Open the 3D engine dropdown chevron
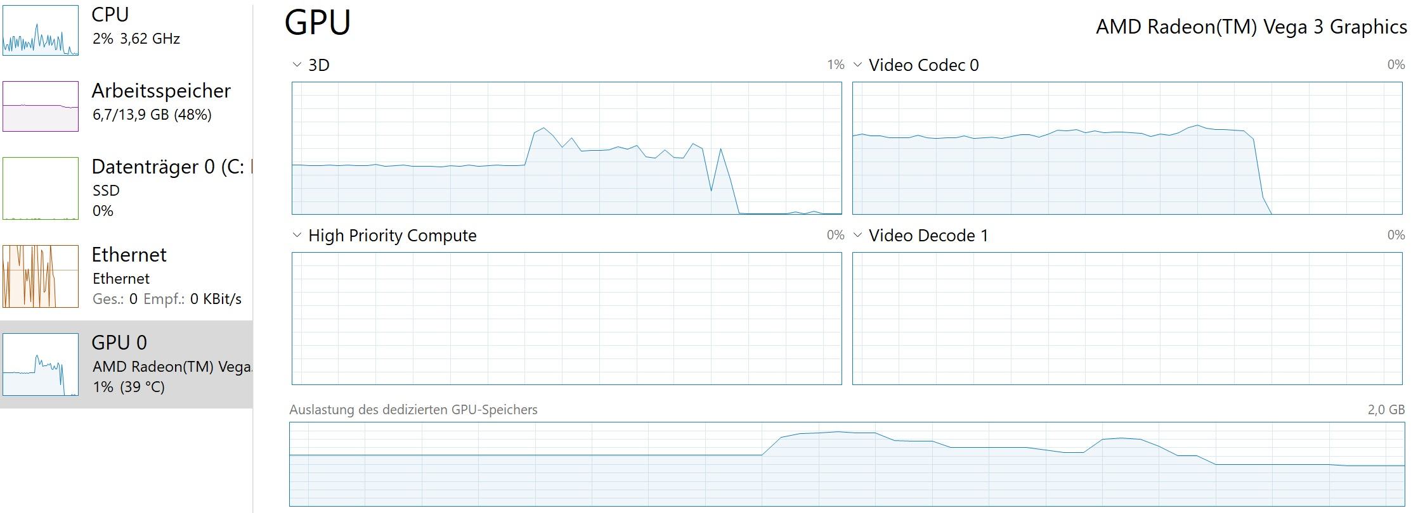1411x513 pixels. coord(297,65)
